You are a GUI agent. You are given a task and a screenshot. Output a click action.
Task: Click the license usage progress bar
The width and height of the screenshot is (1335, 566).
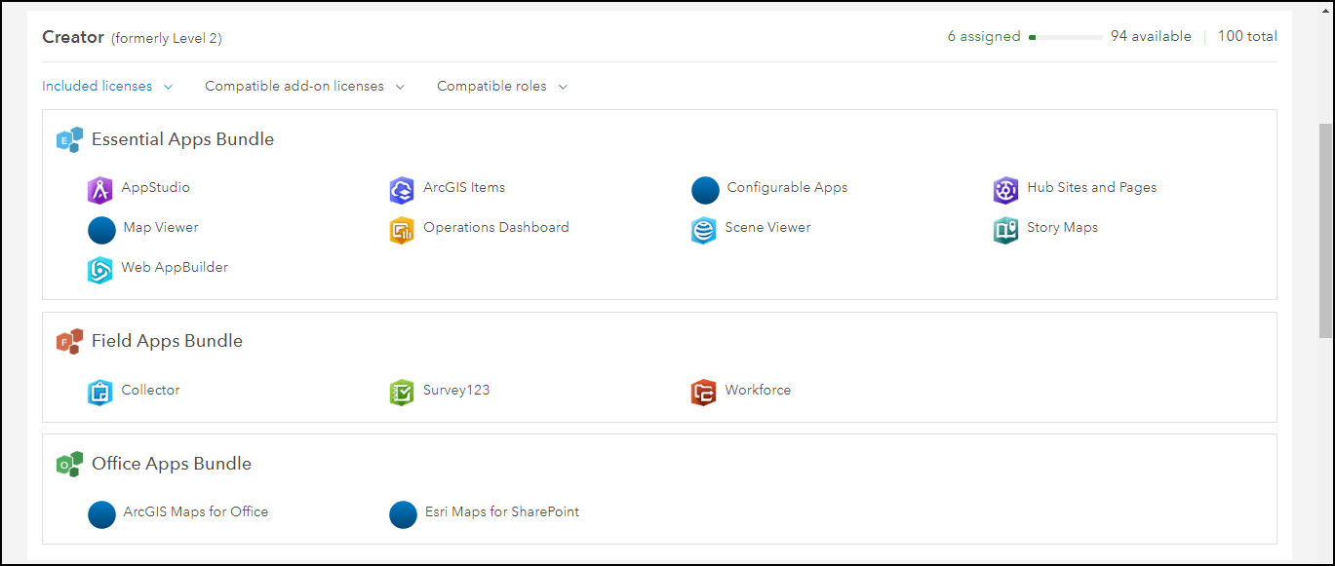[1066, 37]
